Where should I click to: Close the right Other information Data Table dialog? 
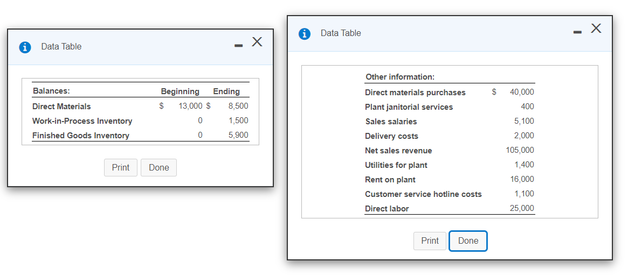tap(596, 28)
